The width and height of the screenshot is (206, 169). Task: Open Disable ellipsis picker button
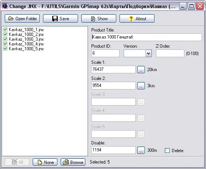pyautogui.click(x=141, y=150)
